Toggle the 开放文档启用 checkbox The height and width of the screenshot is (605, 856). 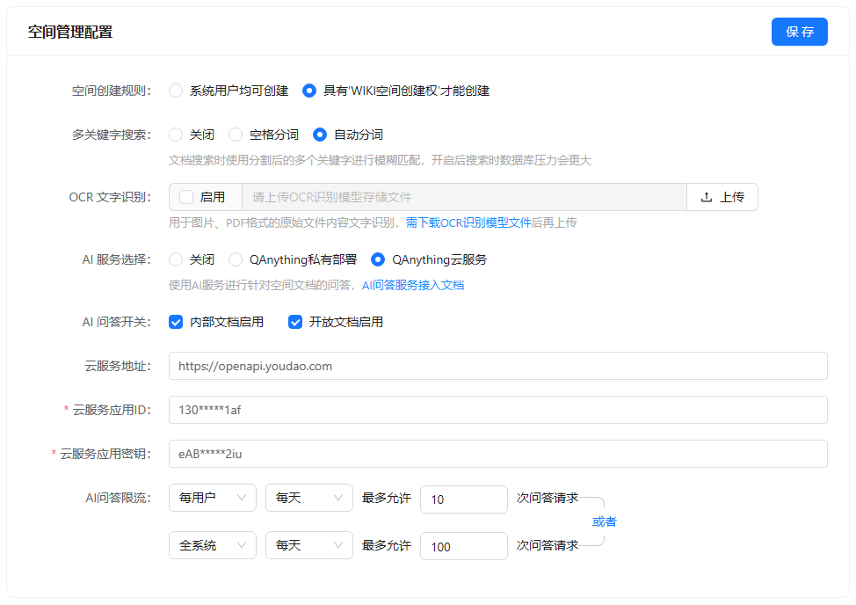pyautogui.click(x=295, y=322)
